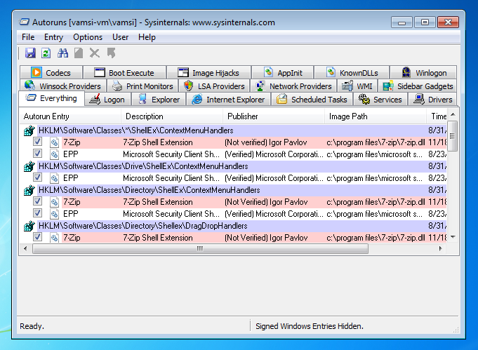
Task: Uncheck EPP entry under \*\ShellEx\ContextMenuHandlers
Action: [x=37, y=153]
